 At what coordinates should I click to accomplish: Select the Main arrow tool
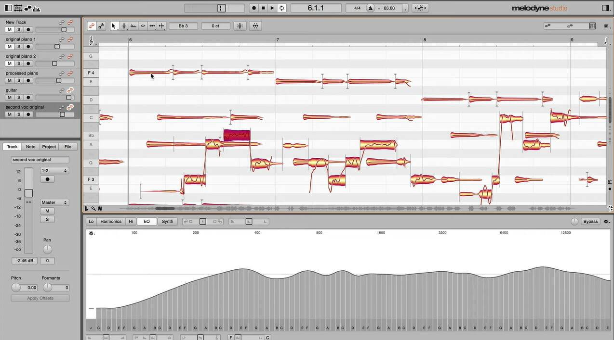click(114, 25)
